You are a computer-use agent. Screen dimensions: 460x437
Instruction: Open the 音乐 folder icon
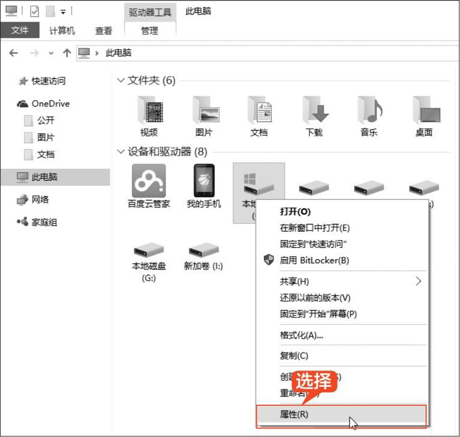click(x=370, y=110)
